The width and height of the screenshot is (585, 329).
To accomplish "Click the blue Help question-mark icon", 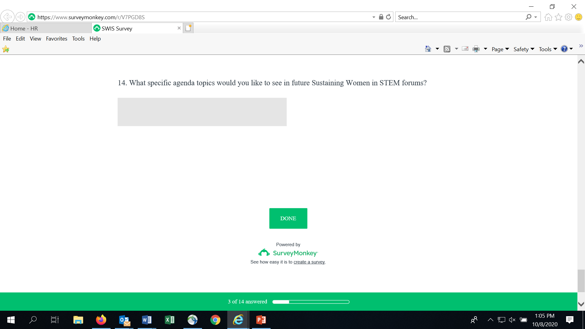I will pyautogui.click(x=564, y=49).
